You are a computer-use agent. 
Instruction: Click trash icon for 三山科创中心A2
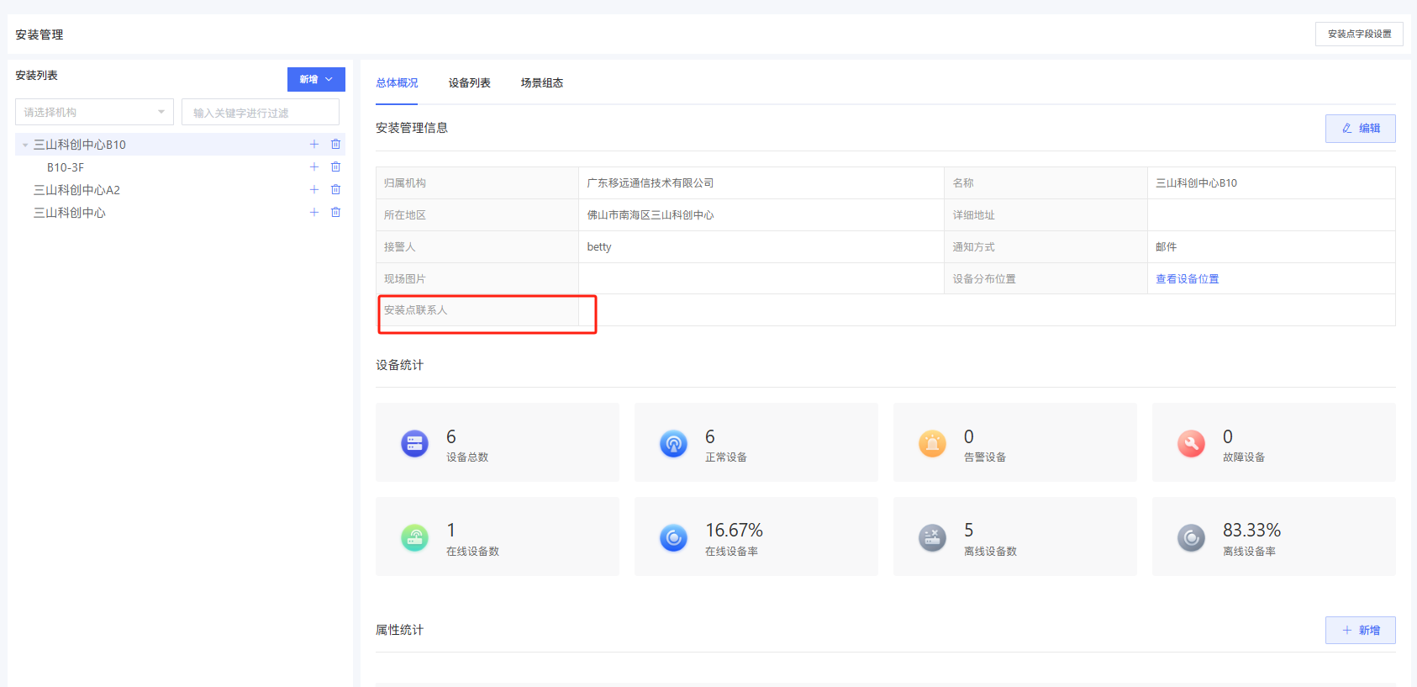335,190
